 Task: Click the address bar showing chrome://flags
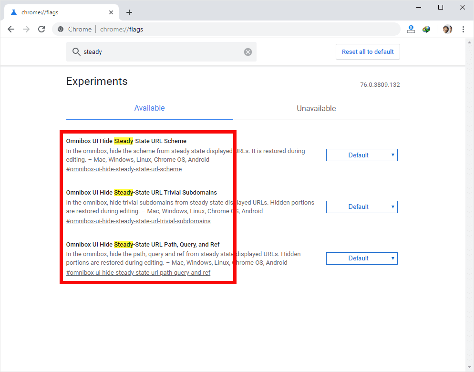tap(226, 30)
